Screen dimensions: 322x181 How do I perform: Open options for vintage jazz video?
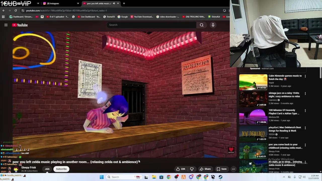point(305,94)
